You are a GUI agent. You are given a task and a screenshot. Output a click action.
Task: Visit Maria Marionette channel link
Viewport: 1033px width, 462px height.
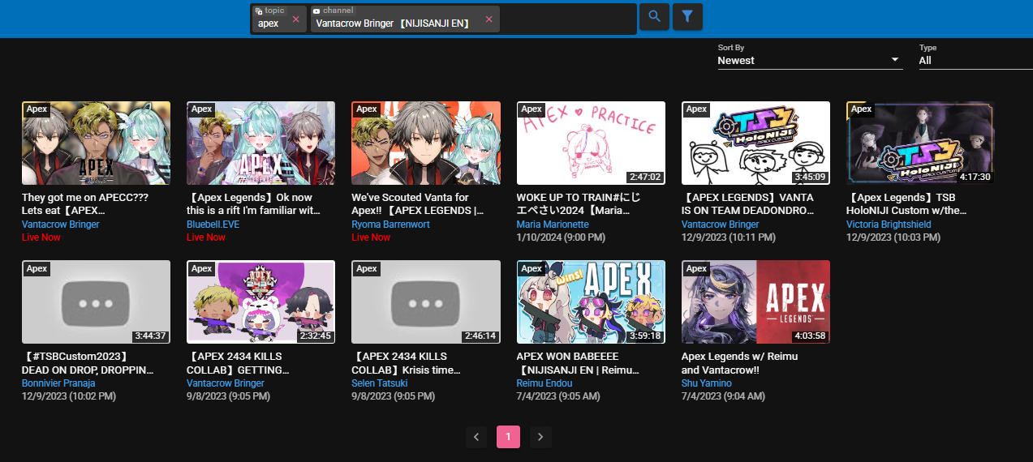point(553,225)
